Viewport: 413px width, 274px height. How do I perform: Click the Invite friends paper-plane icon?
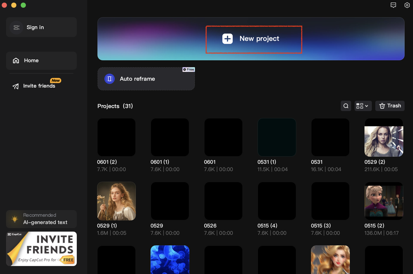15,86
